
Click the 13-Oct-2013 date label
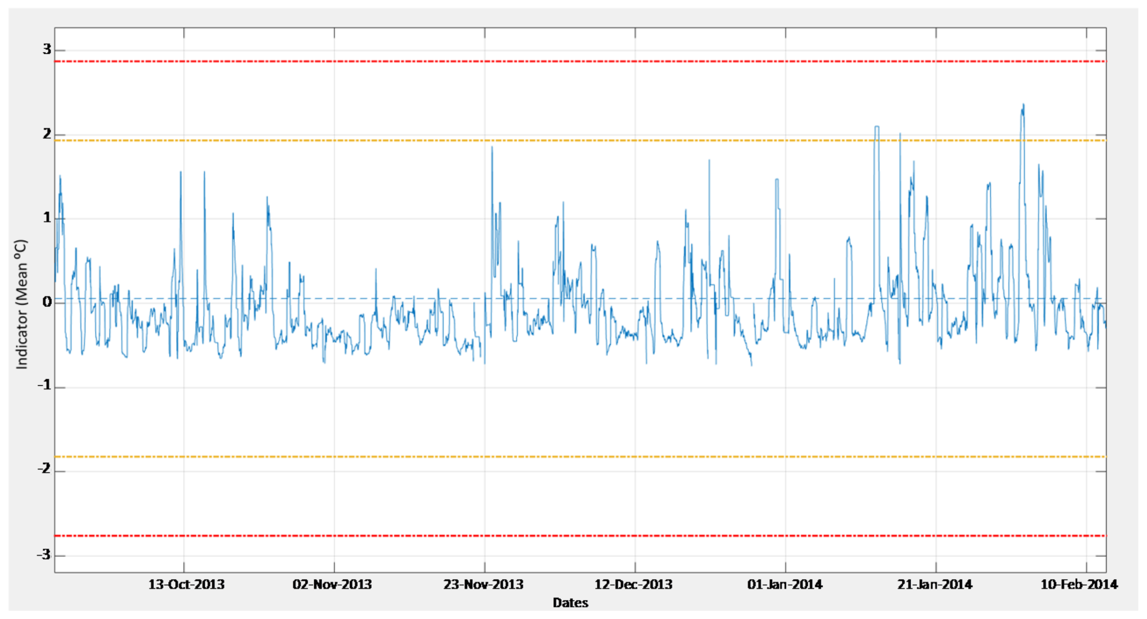[x=186, y=584]
